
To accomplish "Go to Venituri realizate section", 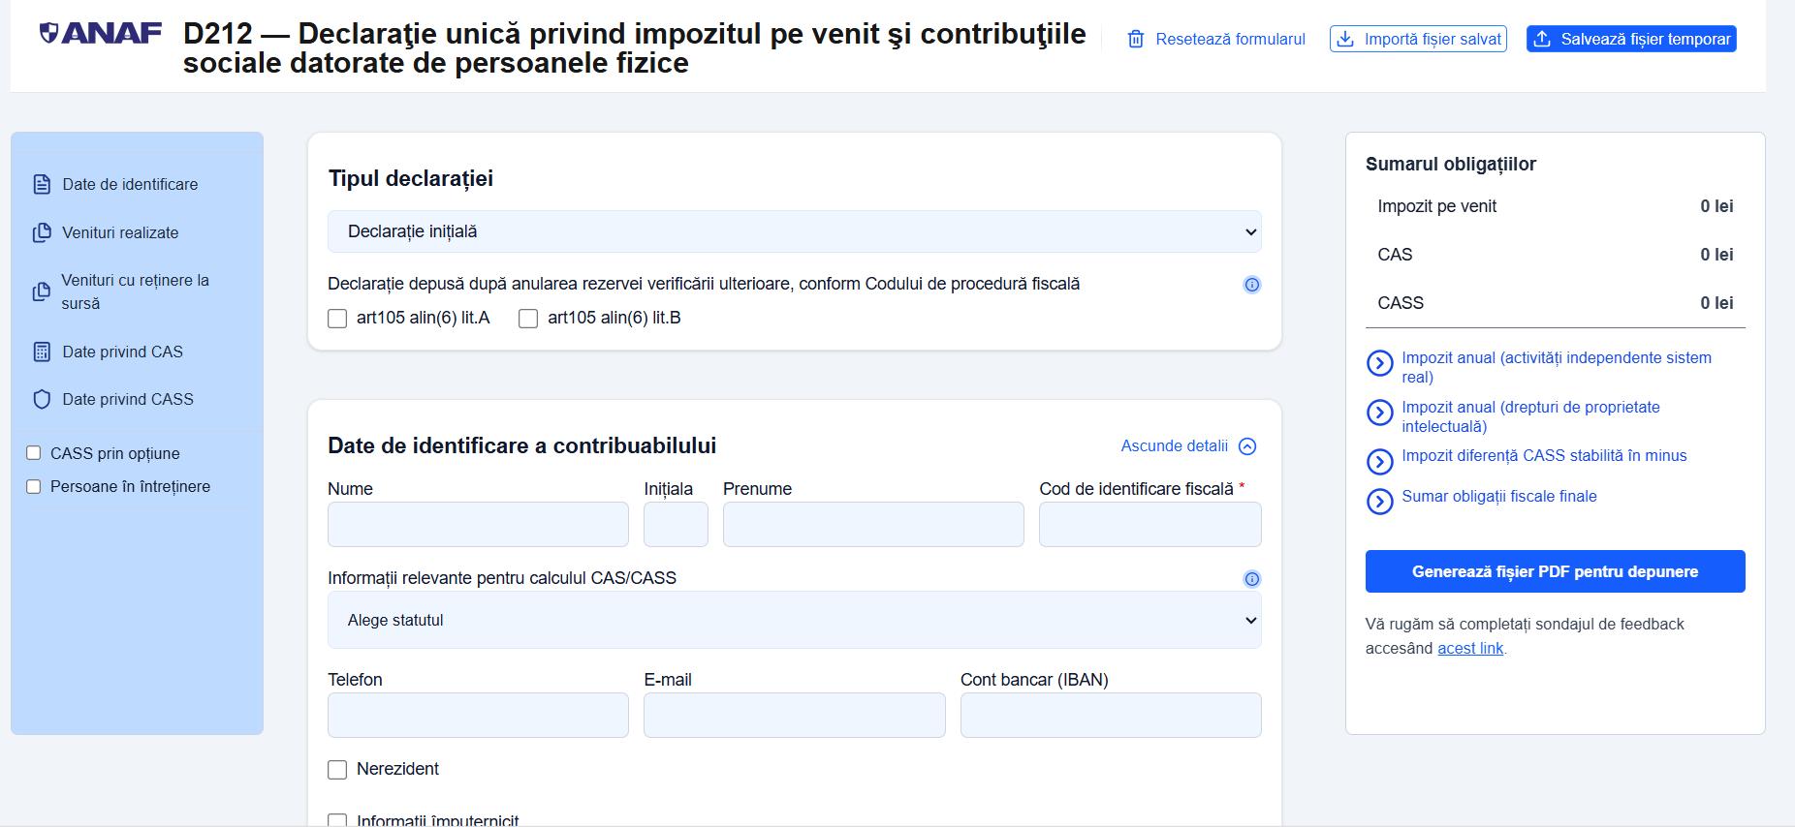I will coord(120,232).
